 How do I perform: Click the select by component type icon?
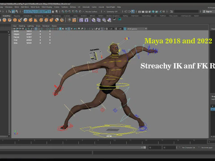[17, 12]
